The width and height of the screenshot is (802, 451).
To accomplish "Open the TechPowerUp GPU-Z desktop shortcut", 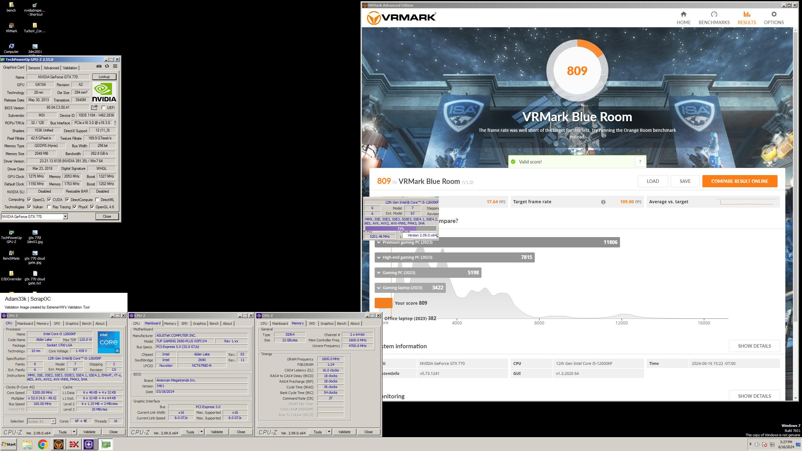I will click(11, 237).
